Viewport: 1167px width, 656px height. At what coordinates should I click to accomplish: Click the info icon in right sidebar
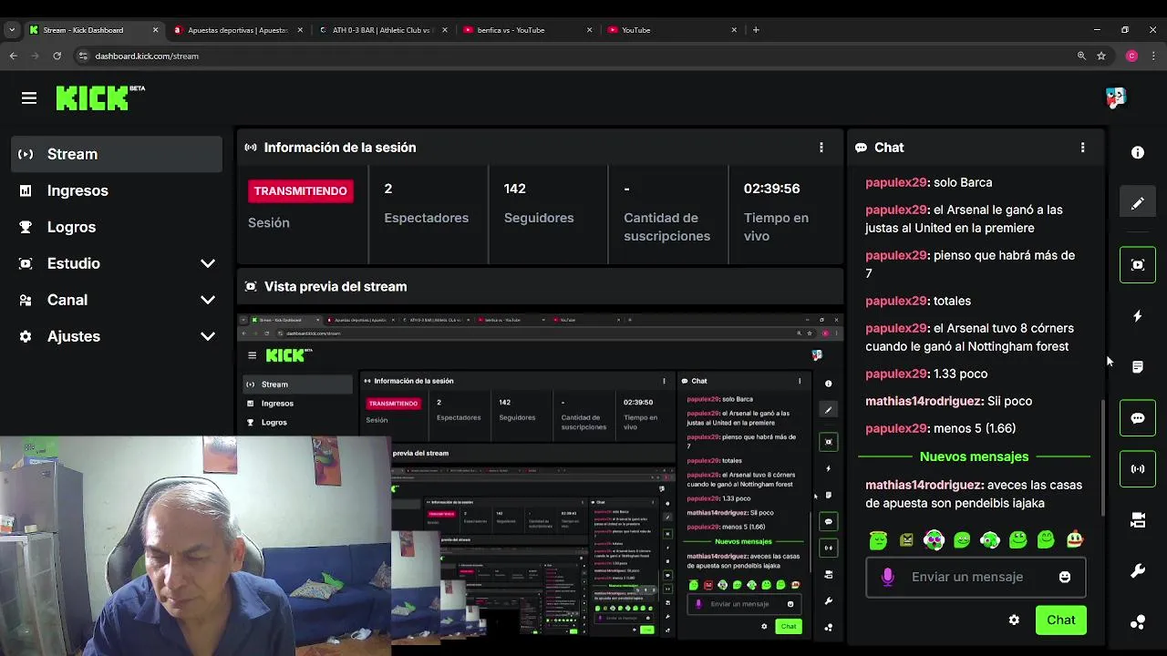point(1138,153)
